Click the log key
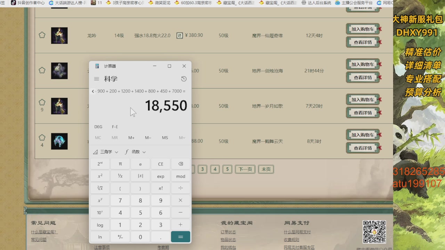 (100, 225)
